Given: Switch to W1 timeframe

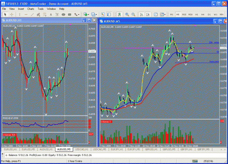Looking at the screenshot, I should point(215,15).
